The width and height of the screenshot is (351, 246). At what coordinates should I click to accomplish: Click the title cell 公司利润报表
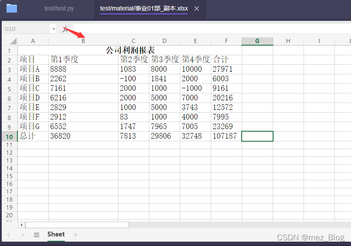coord(130,50)
